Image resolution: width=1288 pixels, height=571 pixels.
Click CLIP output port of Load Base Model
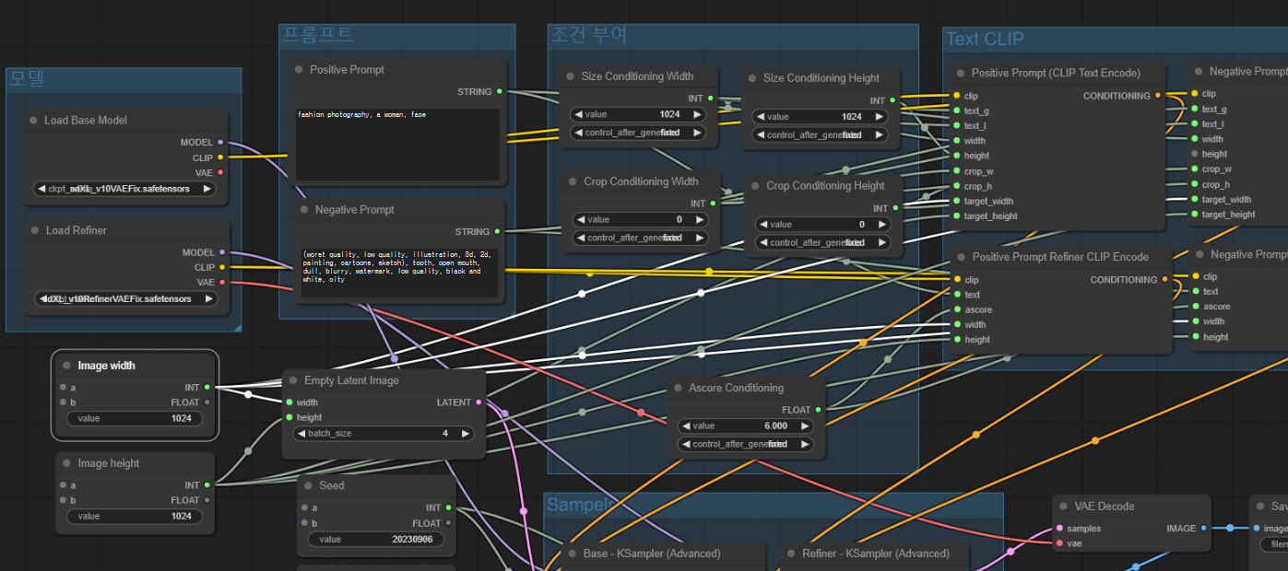pyautogui.click(x=219, y=157)
